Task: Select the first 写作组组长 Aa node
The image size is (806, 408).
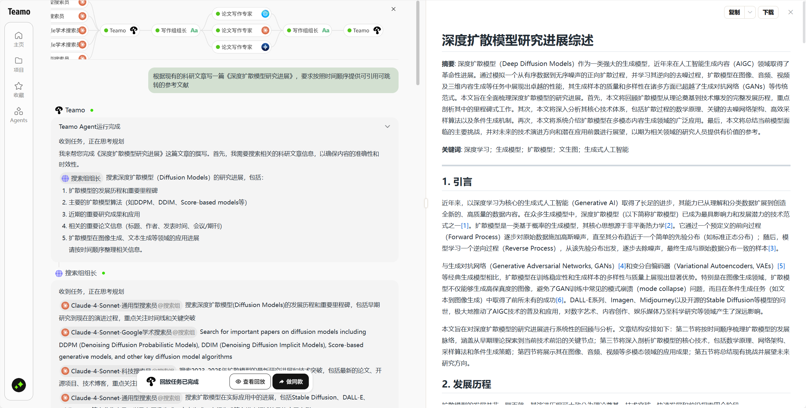Action: click(176, 31)
